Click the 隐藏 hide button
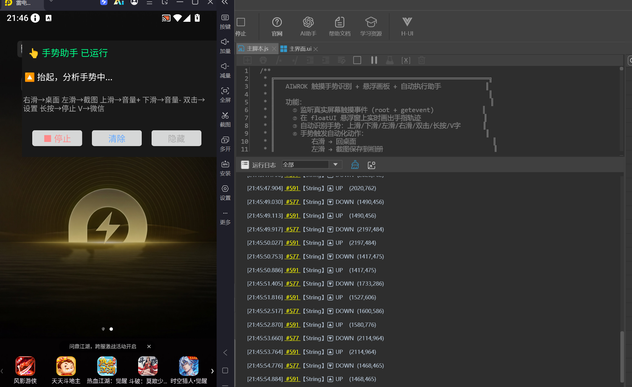Viewport: 632px width, 387px height. coord(176,138)
